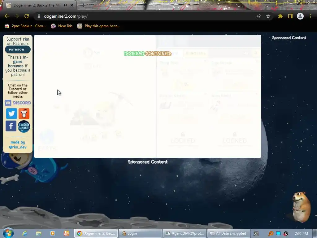317x238 pixels.
Task: Switch to the Login taskbar window
Action: (x=140, y=233)
